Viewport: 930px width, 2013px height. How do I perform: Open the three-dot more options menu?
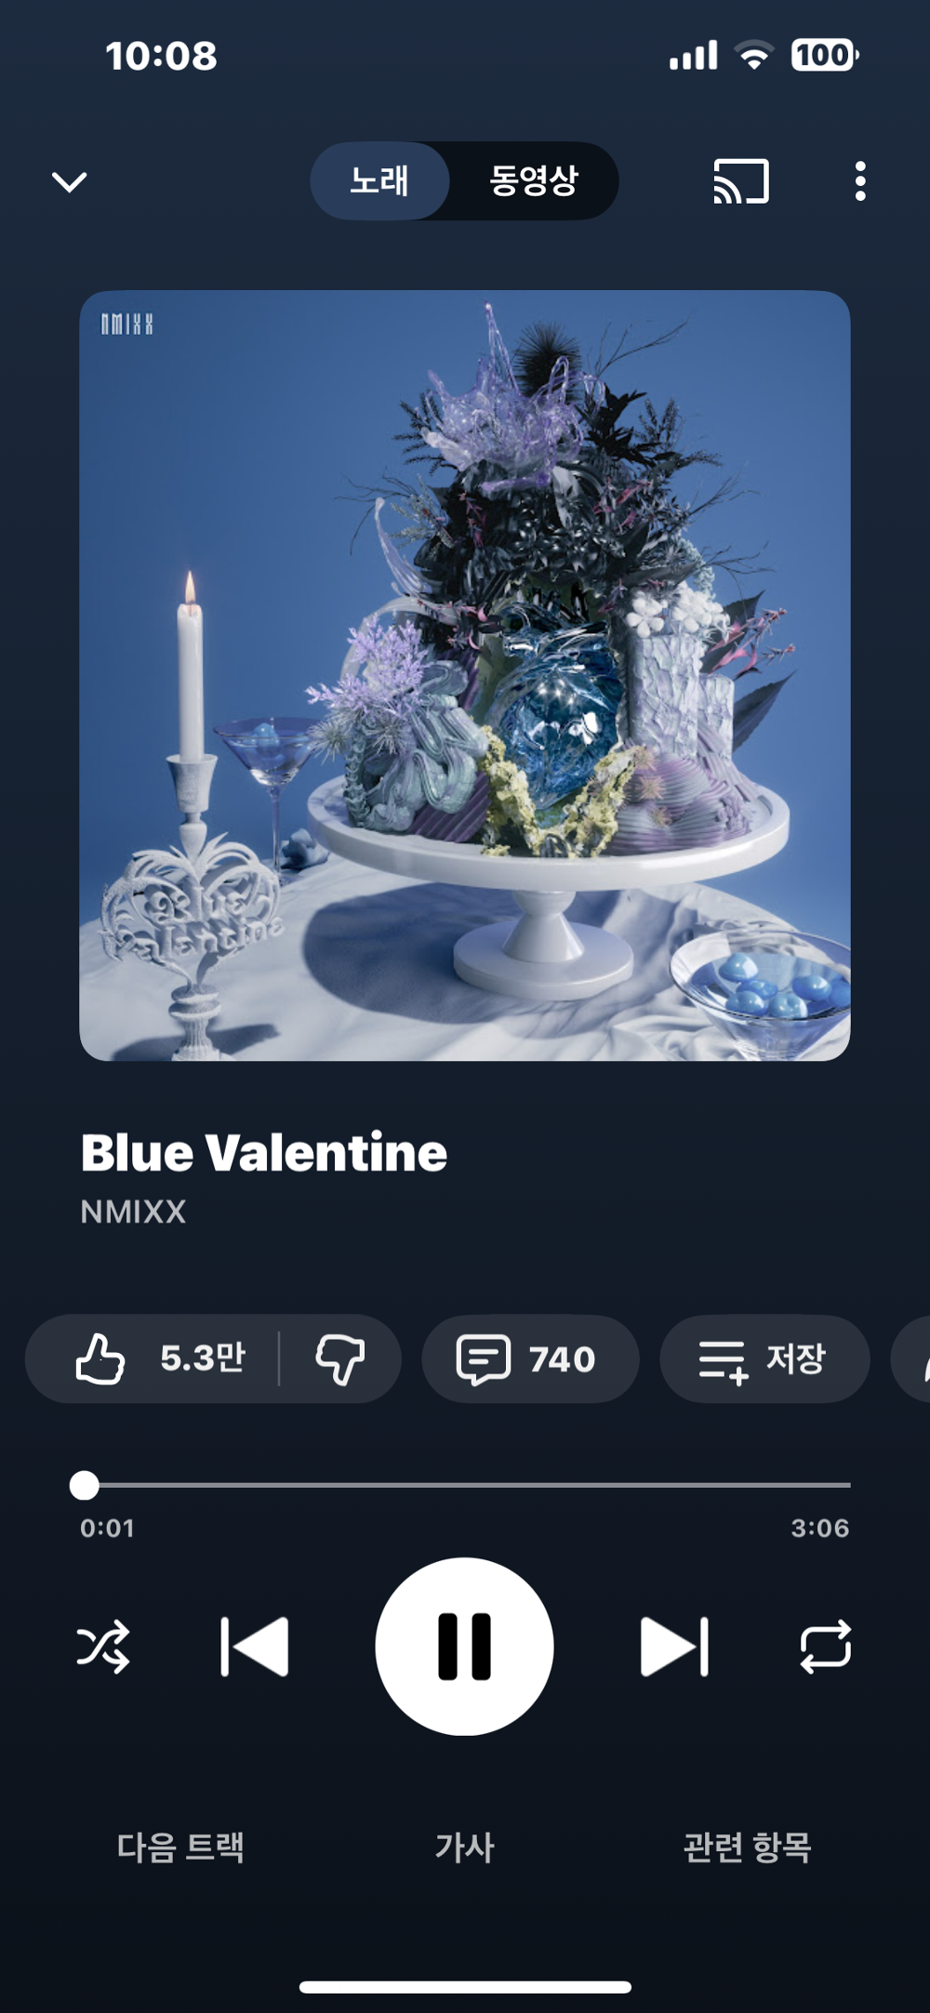pyautogui.click(x=860, y=181)
